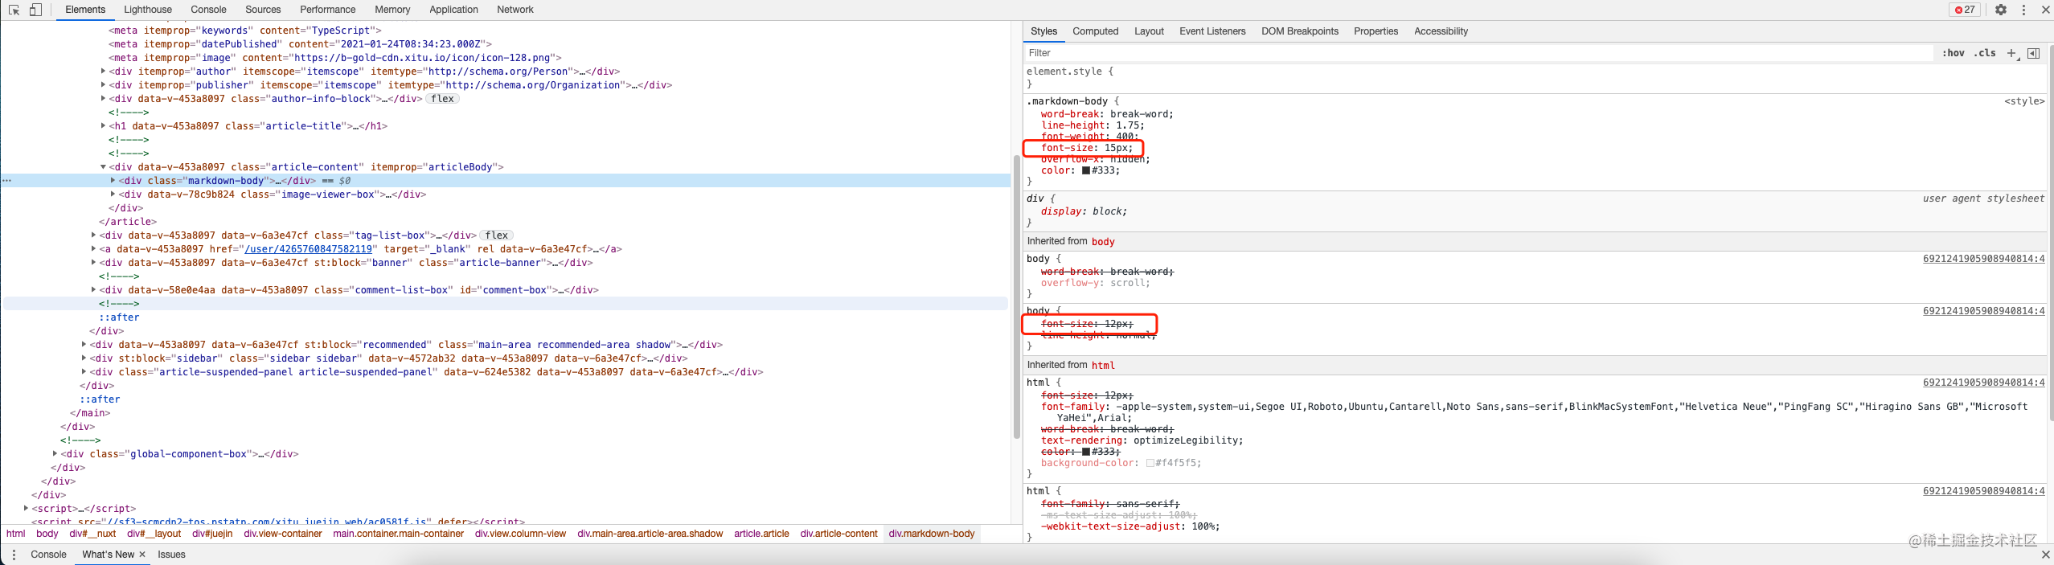Collapse the article-content div node
The width and height of the screenshot is (2054, 565).
click(x=103, y=167)
